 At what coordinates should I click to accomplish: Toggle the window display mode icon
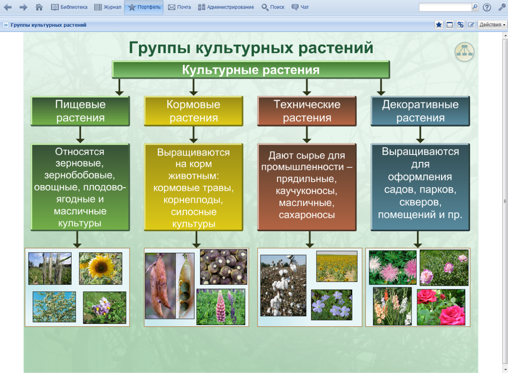[x=449, y=24]
